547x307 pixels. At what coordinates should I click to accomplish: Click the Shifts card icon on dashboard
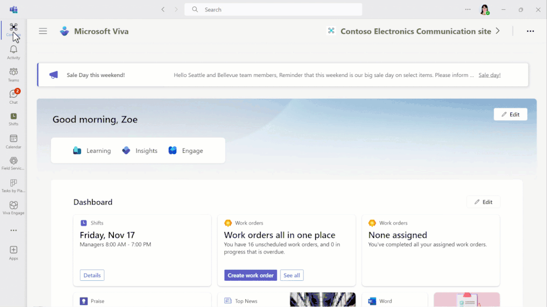pos(84,223)
